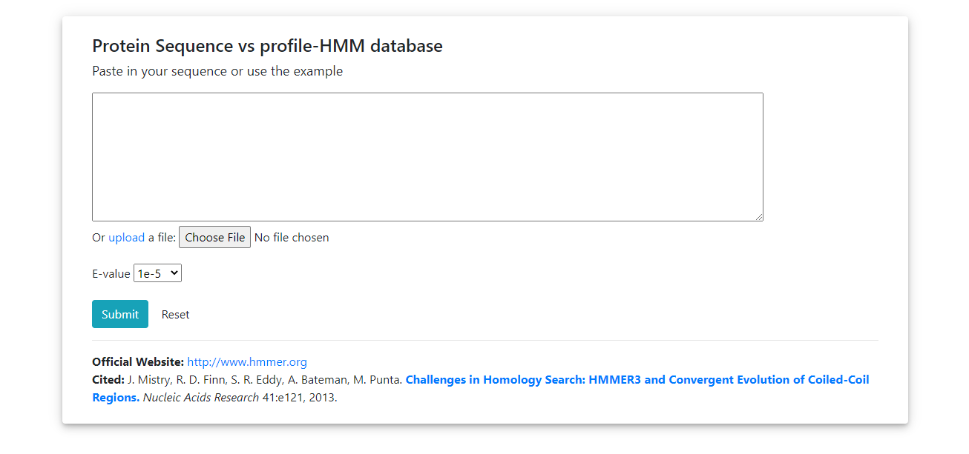Click the 'E-value' label text
The width and height of the screenshot is (969, 454).
[111, 274]
